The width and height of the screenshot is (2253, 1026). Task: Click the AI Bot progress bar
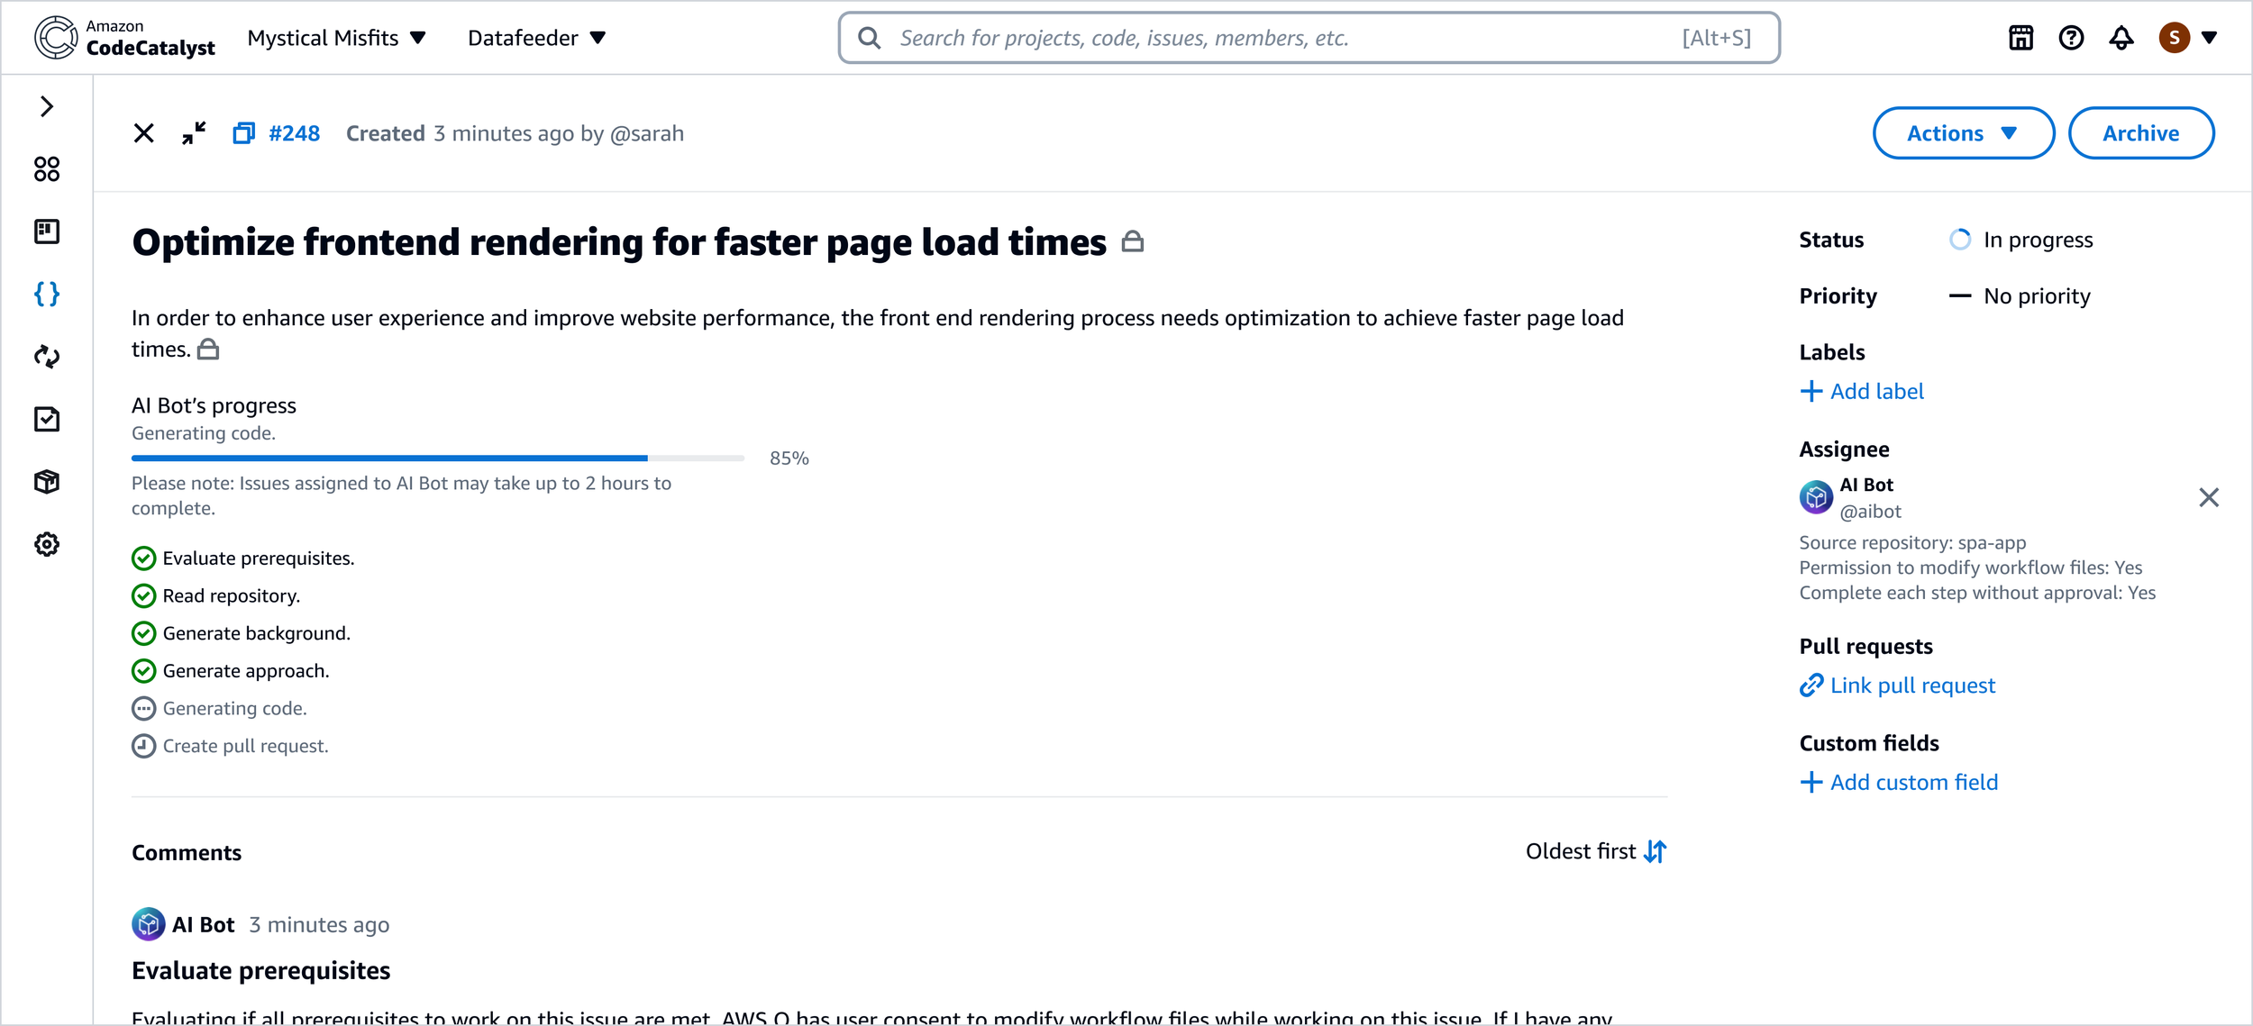point(437,459)
